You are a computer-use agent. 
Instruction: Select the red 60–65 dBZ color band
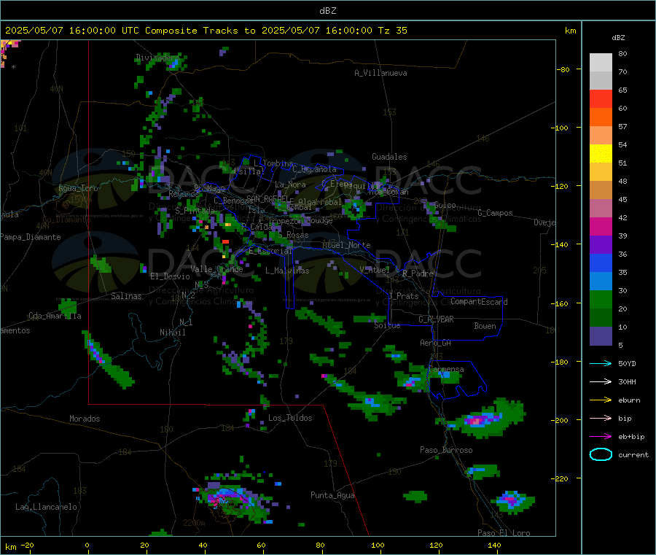click(x=601, y=99)
